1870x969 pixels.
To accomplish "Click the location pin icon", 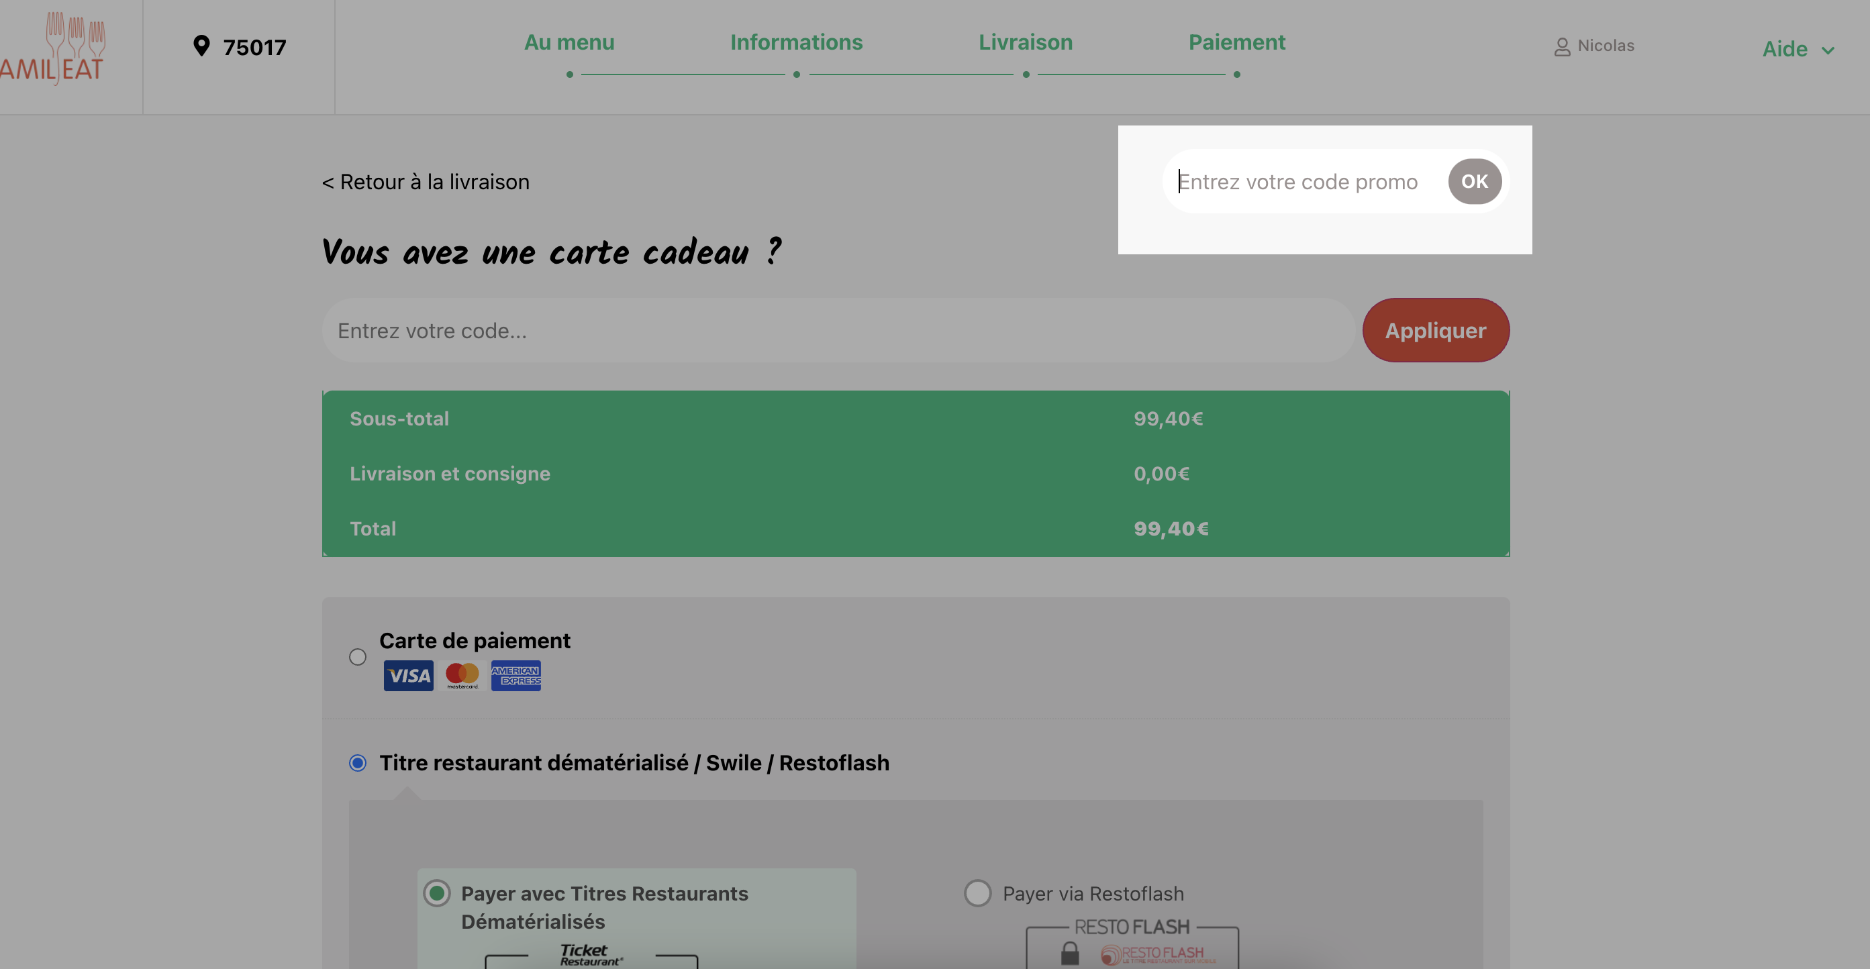I will (201, 46).
